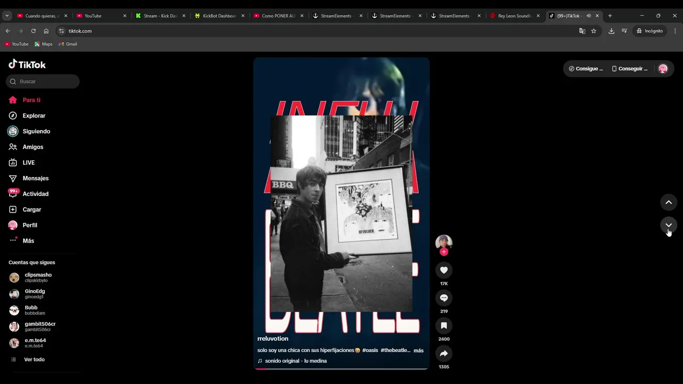Bookmark this page star icon
683x384 pixels.
point(593,31)
